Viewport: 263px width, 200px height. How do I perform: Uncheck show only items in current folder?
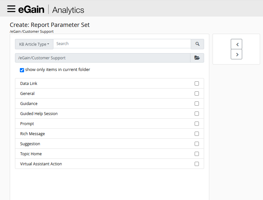(x=22, y=70)
